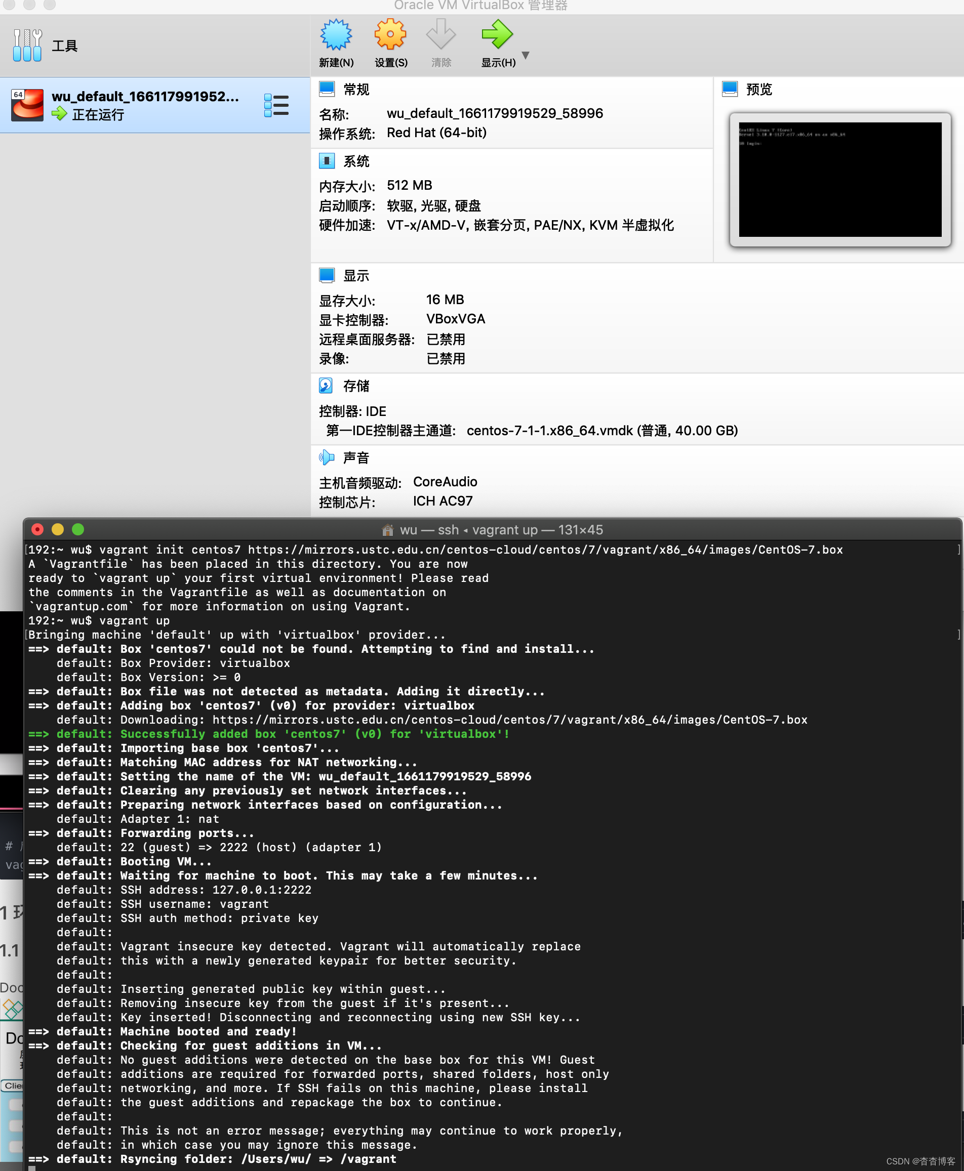Click the 'CoreAudio' host audio driver value
Viewport: 964px width, 1171px height.
(x=445, y=482)
